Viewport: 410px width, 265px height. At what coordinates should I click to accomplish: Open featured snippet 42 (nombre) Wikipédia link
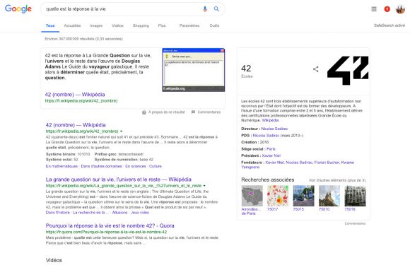click(75, 95)
